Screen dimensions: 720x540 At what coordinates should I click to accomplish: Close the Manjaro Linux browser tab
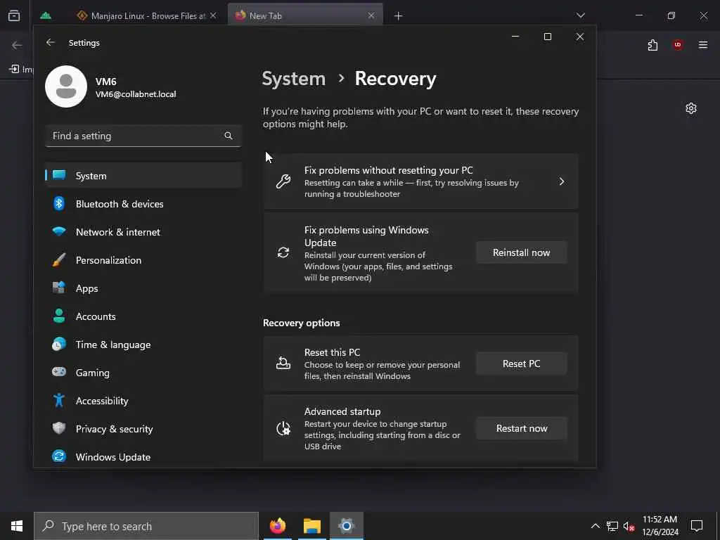(x=213, y=15)
